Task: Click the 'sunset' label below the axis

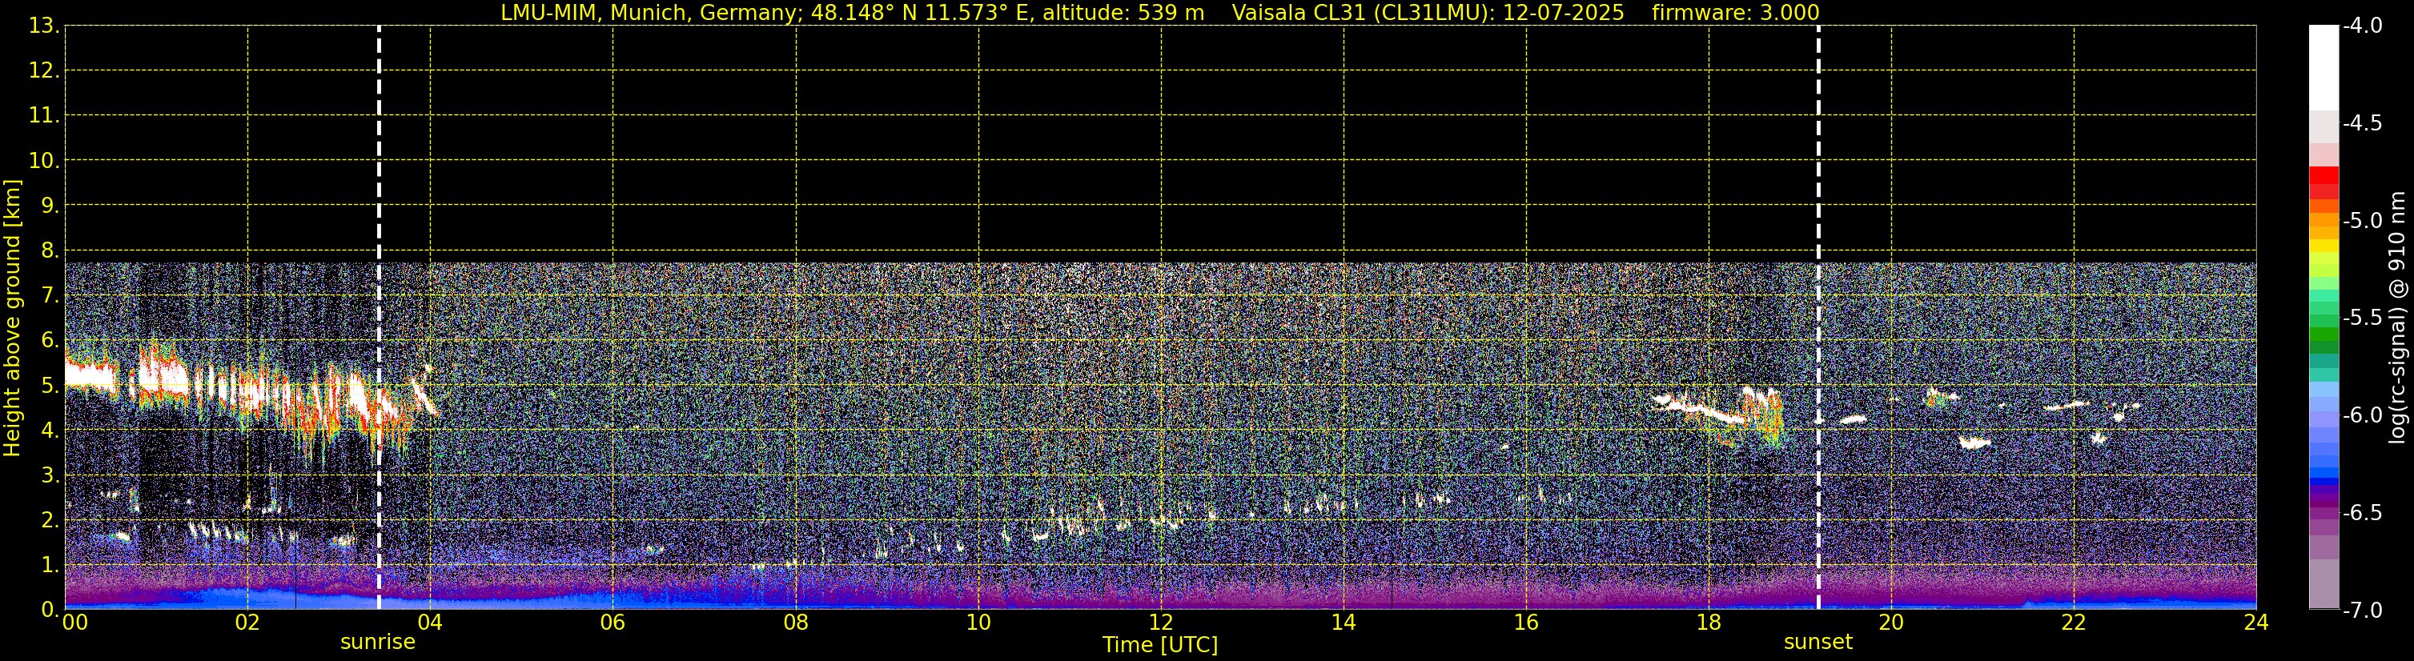Action: point(1818,643)
